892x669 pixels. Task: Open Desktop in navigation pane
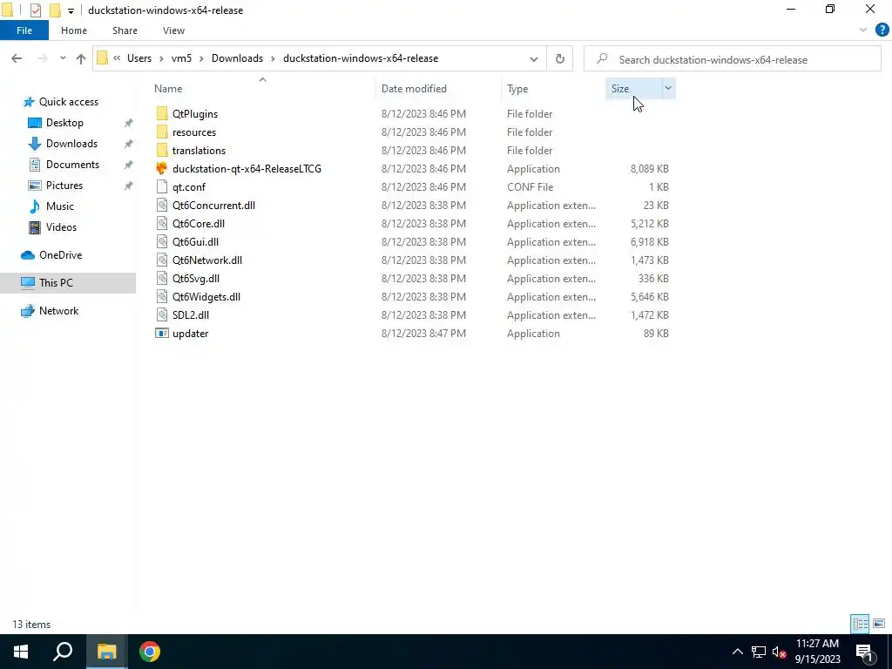coord(64,123)
